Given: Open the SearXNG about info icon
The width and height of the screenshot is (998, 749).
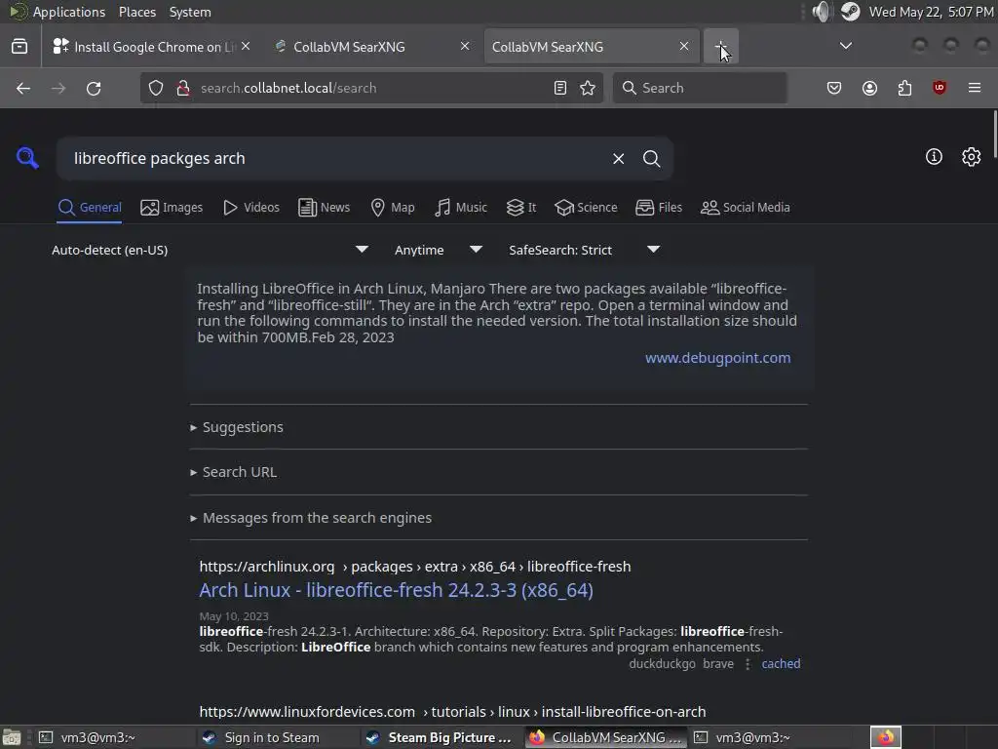Looking at the screenshot, I should click(934, 157).
